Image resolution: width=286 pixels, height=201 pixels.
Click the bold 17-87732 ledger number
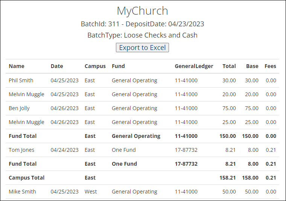coord(186,164)
